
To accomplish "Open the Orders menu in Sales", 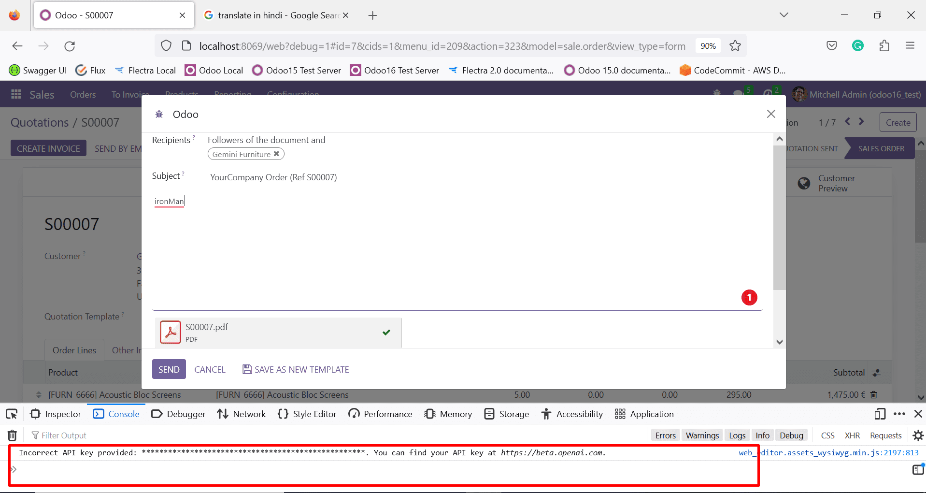I will pos(83,94).
